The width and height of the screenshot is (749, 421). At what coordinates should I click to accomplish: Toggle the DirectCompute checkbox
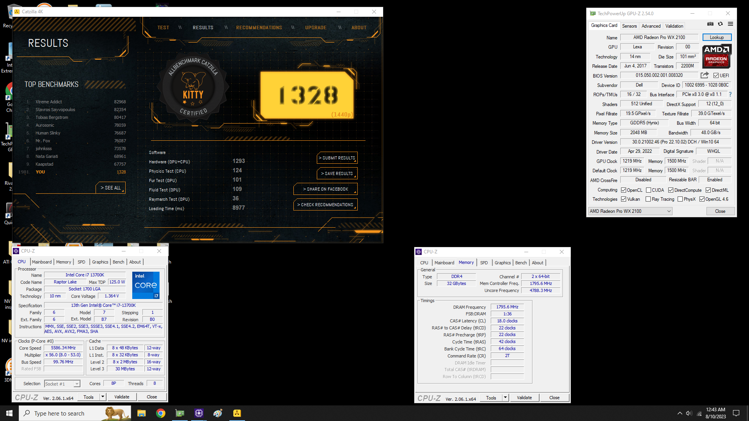pyautogui.click(x=671, y=190)
